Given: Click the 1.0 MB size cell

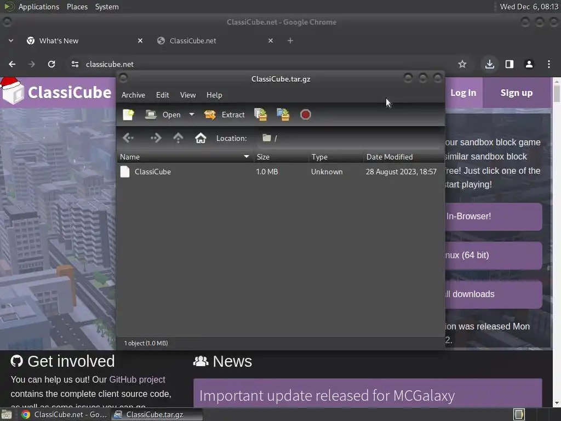Looking at the screenshot, I should 267,172.
